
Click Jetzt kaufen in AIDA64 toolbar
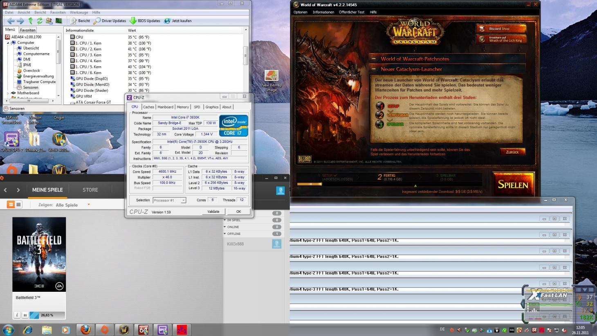(178, 21)
